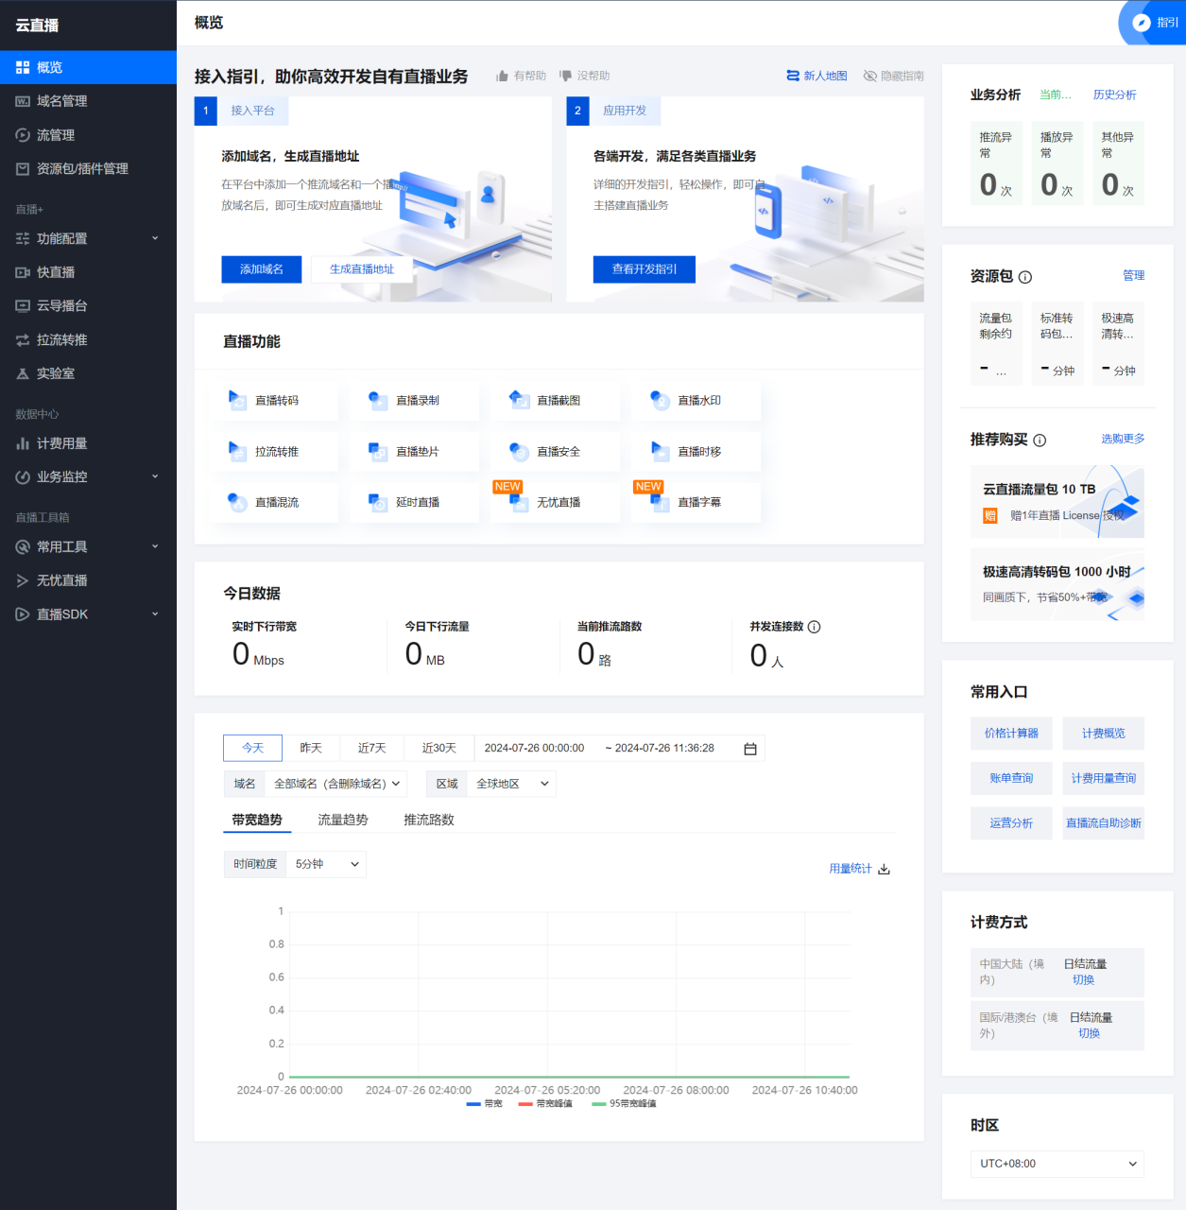Screen dimensions: 1186x1210
Task: Click the 云导播台 sidebar icon
Action: [23, 305]
